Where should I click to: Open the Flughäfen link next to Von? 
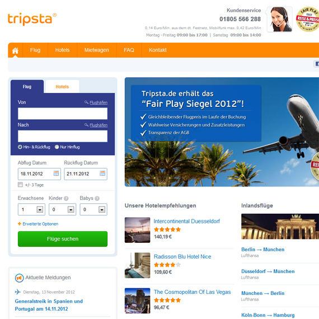(98, 102)
